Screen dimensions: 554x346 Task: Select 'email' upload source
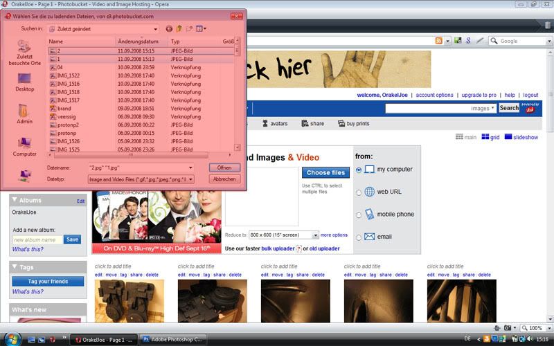tap(359, 237)
